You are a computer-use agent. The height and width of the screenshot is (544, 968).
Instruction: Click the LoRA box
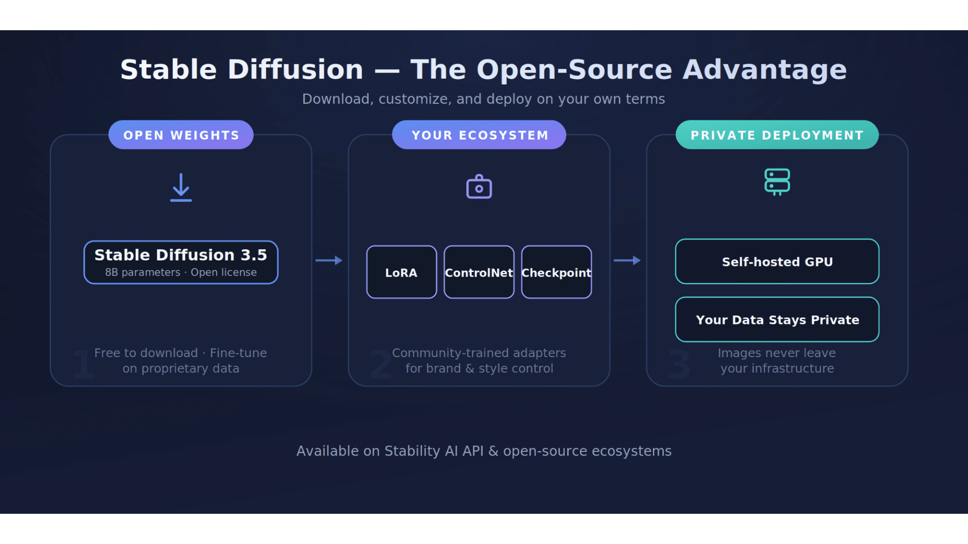pyautogui.click(x=401, y=272)
